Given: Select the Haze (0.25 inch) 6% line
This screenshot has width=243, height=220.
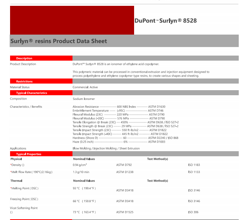Looking at the screenshot, I should pos(119,141).
